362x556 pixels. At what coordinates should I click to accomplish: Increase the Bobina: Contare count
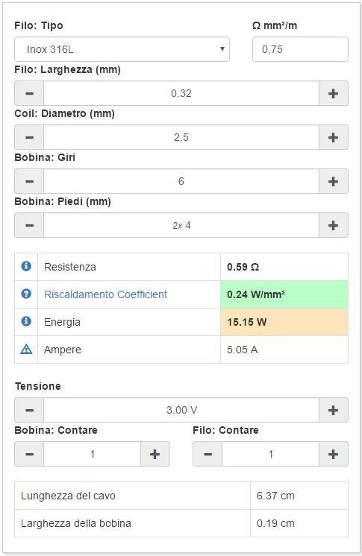155,454
